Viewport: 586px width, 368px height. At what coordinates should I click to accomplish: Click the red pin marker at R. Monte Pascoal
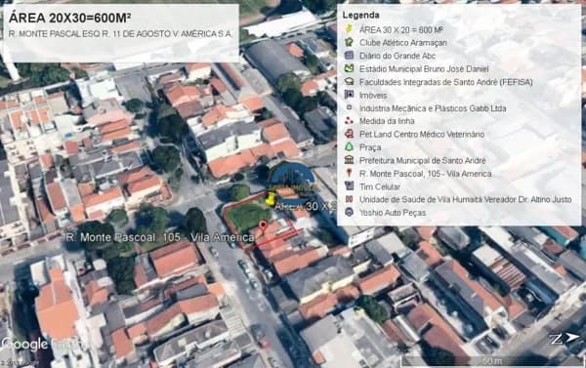(263, 226)
